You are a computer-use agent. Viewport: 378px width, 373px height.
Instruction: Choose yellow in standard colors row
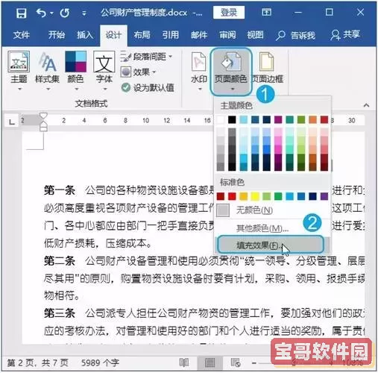[x=255, y=196]
